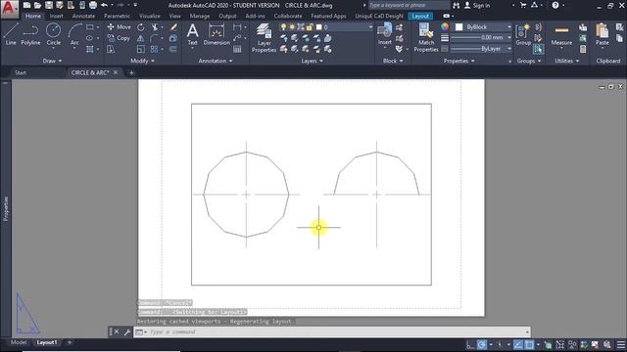Screen dimensions: 627x352
Task: Toggle layer on/off lightbulb icon
Action: (x=283, y=27)
